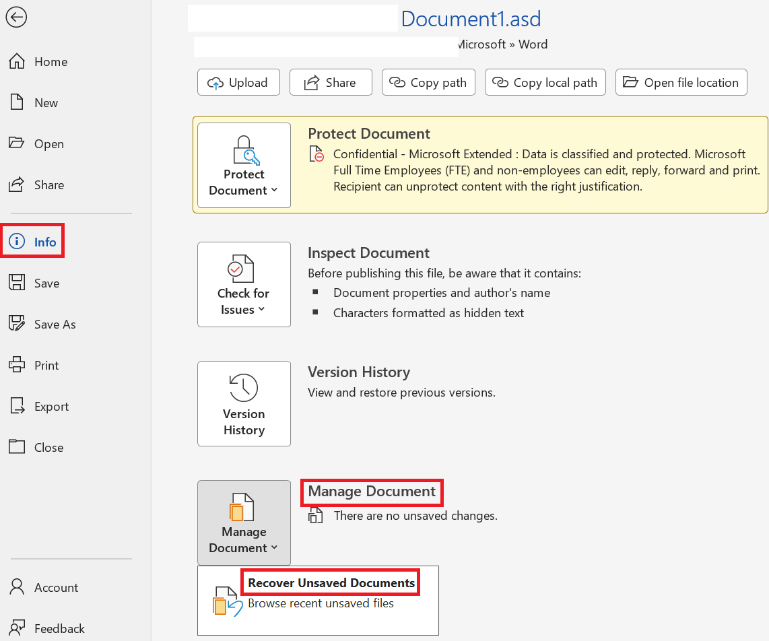Click the Open file location button text
Viewport: 769px width, 641px height.
[x=691, y=83]
